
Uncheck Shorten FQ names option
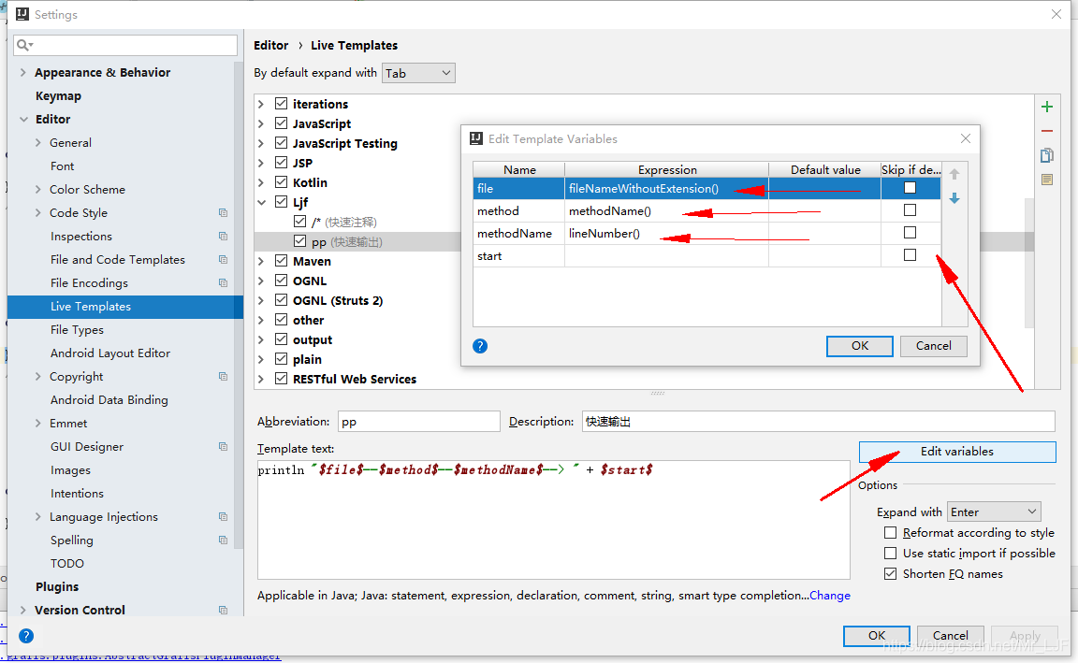890,573
